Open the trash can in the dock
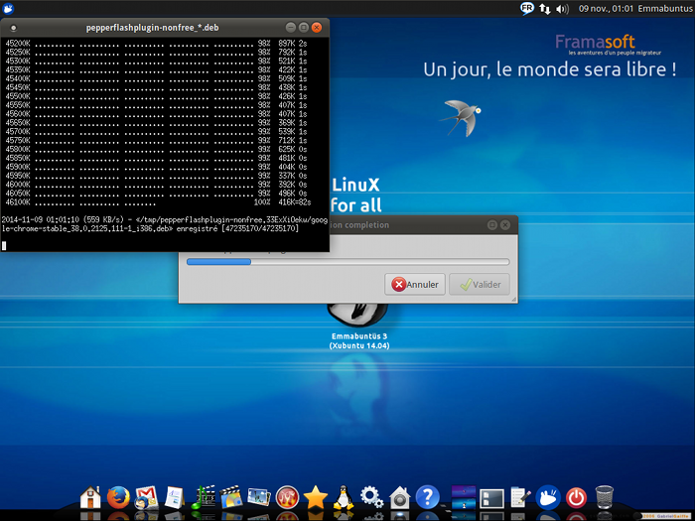The width and height of the screenshot is (695, 521). [605, 496]
